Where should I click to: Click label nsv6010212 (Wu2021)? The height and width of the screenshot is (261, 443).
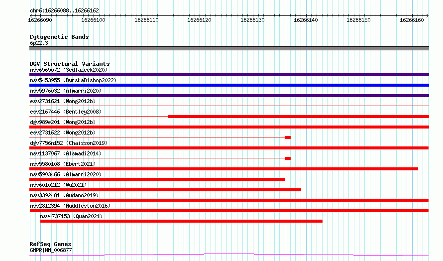pyautogui.click(x=58, y=185)
